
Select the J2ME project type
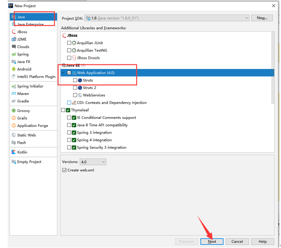click(x=33, y=39)
